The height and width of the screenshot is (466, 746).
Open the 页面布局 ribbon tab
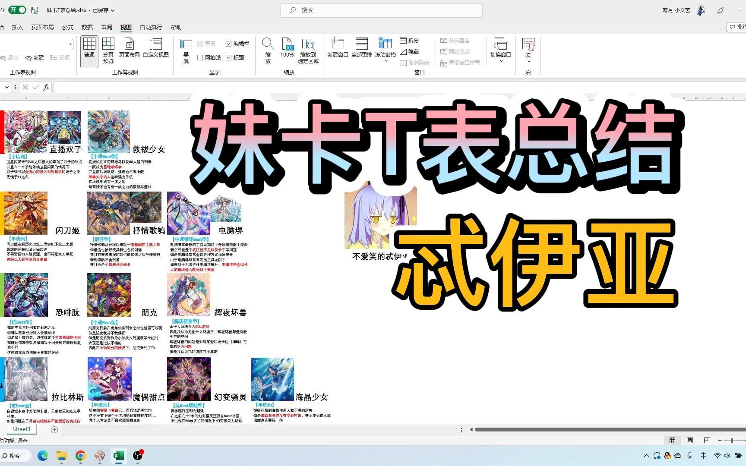42,27
